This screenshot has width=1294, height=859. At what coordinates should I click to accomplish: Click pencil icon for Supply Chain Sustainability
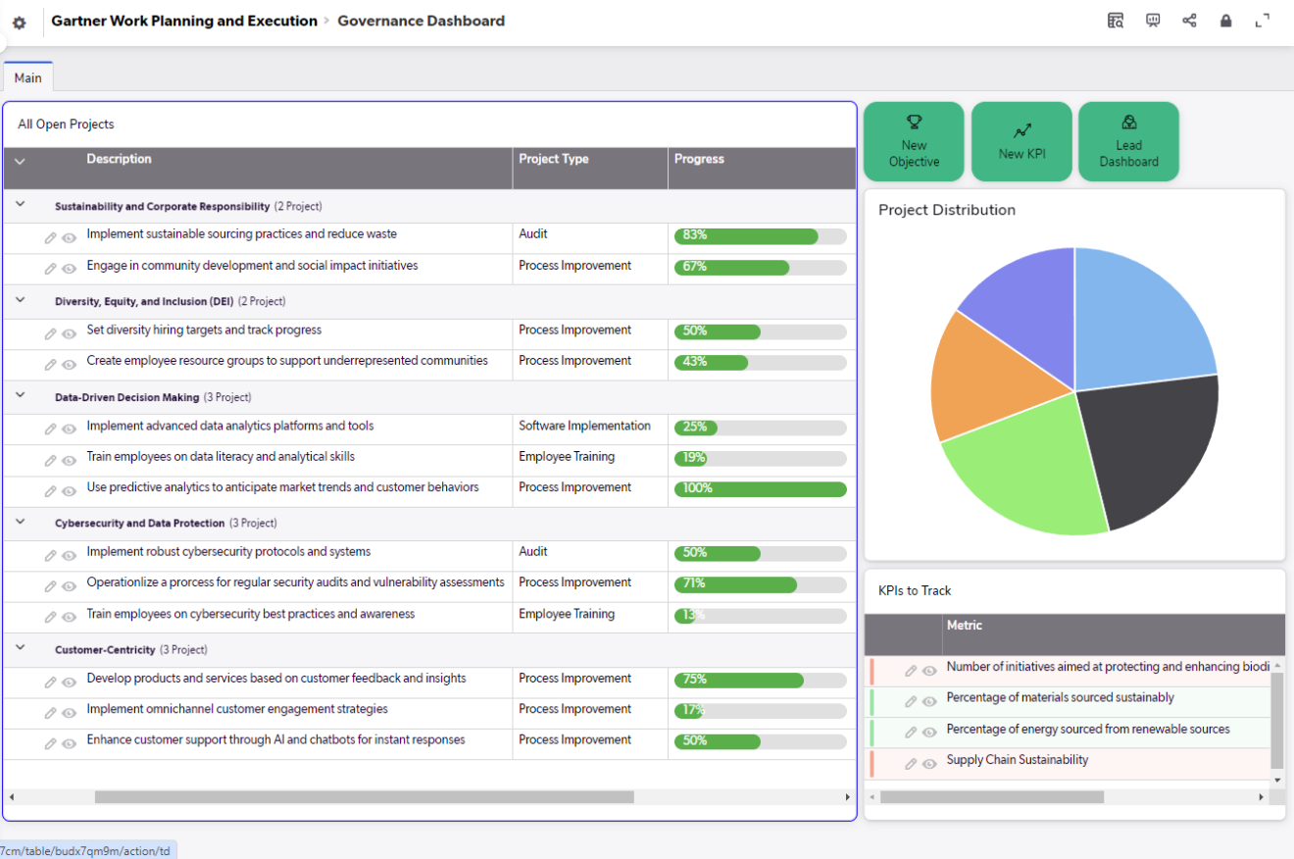pyautogui.click(x=911, y=763)
